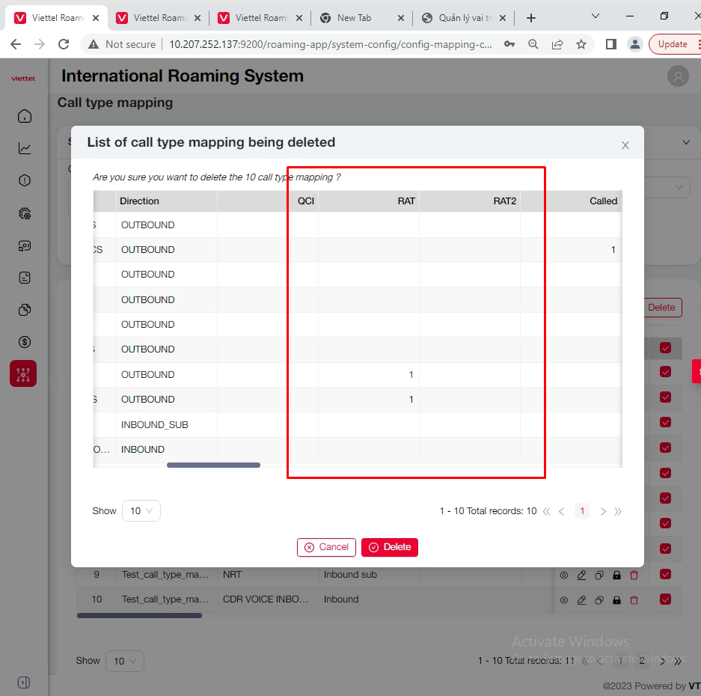
Task: Click the dialog table's horizontal scrollbar
Action: pyautogui.click(x=213, y=465)
